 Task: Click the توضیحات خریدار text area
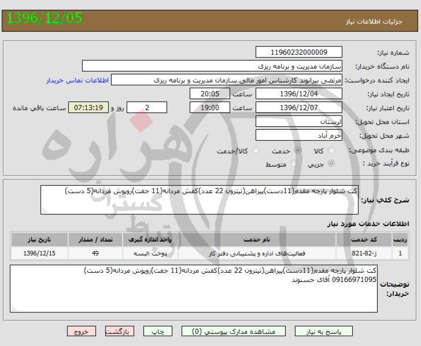194,289
